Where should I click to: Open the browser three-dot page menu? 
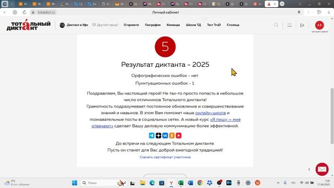click(x=308, y=13)
